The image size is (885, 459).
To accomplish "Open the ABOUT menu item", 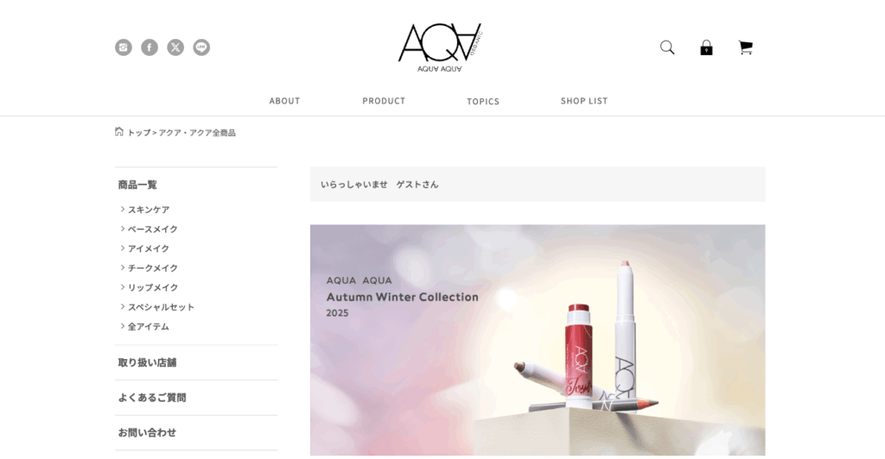I will coord(284,101).
